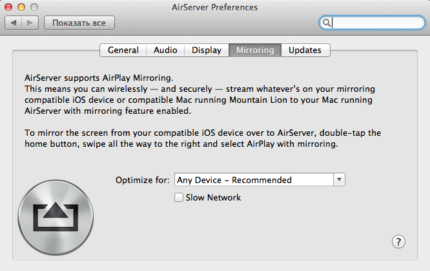This screenshot has width=430, height=271.
Task: Focus the search input field
Action: click(374, 23)
